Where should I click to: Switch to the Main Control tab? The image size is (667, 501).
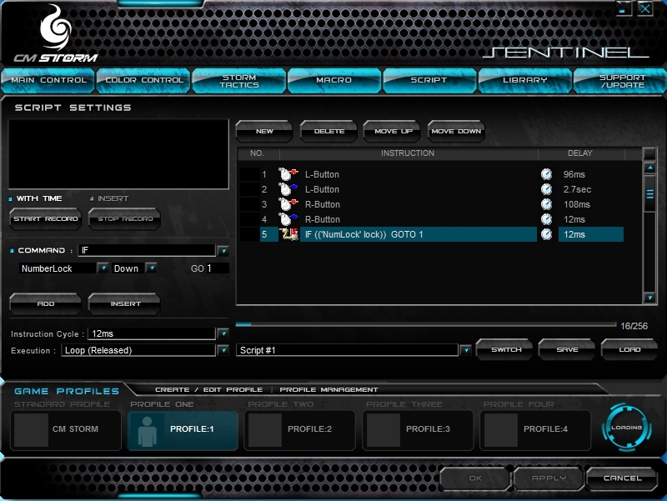click(x=48, y=80)
